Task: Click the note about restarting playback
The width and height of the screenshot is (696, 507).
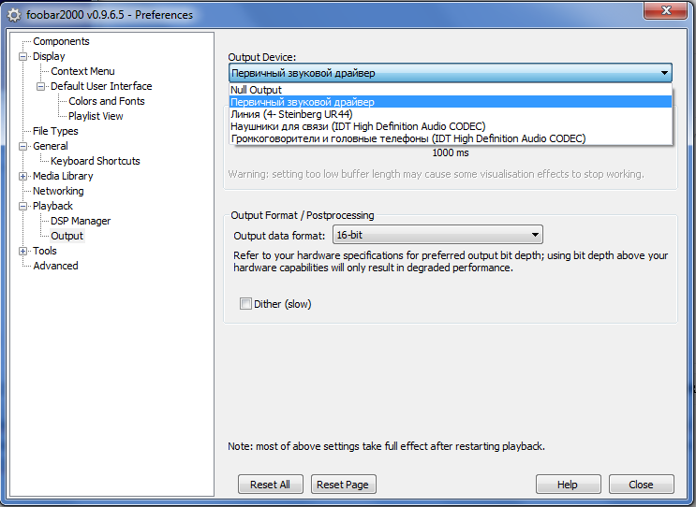Action: pyautogui.click(x=386, y=446)
